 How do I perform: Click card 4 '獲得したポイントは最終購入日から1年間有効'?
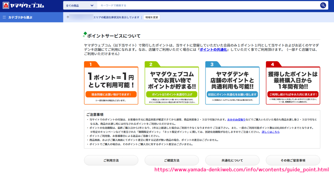[293, 83]
